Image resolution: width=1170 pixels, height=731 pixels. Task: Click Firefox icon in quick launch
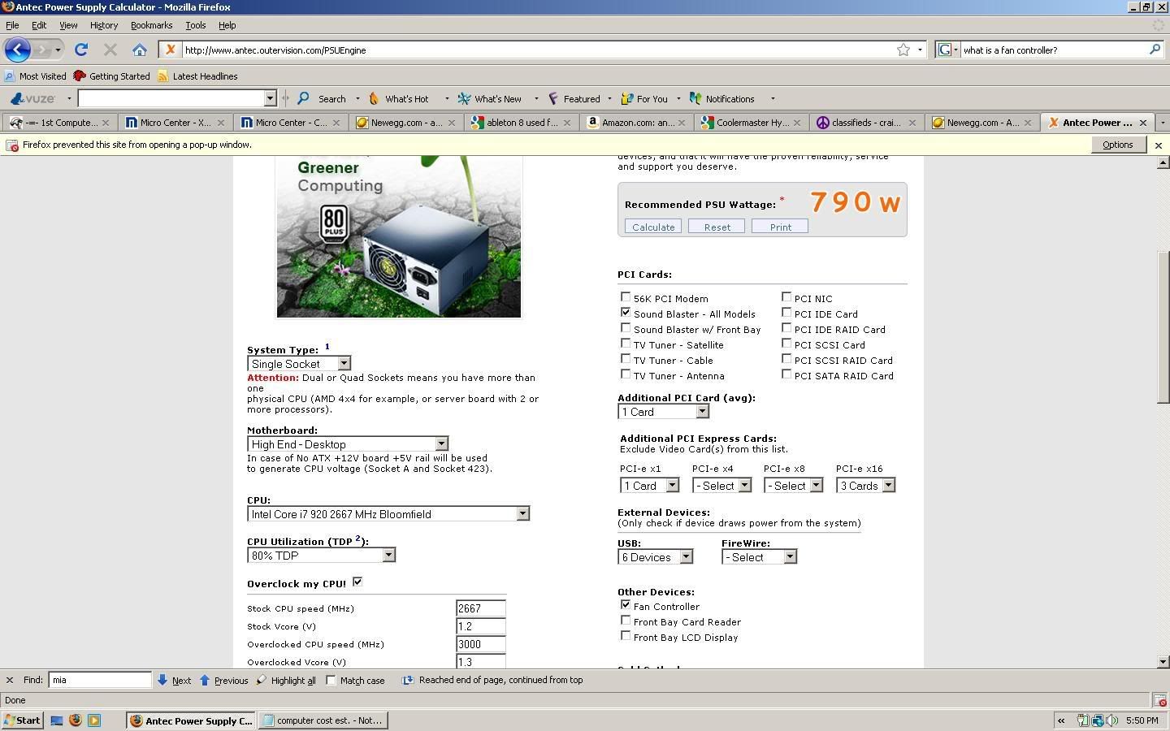(x=76, y=720)
